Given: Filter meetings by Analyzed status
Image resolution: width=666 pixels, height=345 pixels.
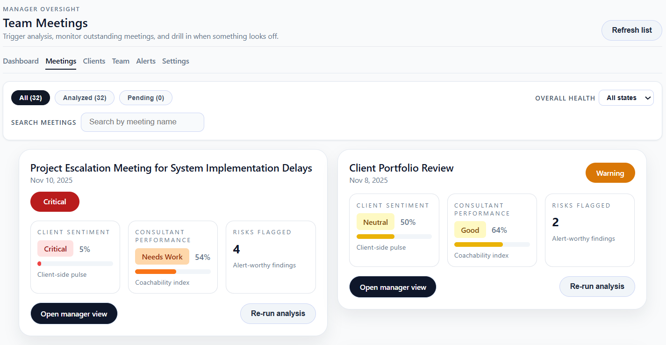Looking at the screenshot, I should pyautogui.click(x=85, y=98).
